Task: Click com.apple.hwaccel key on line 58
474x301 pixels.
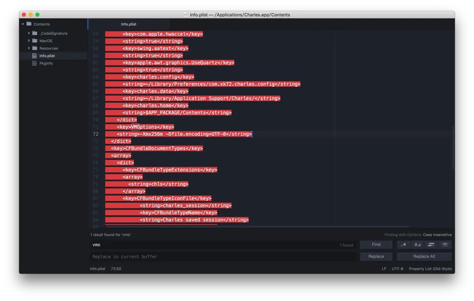Action: click(x=161, y=34)
